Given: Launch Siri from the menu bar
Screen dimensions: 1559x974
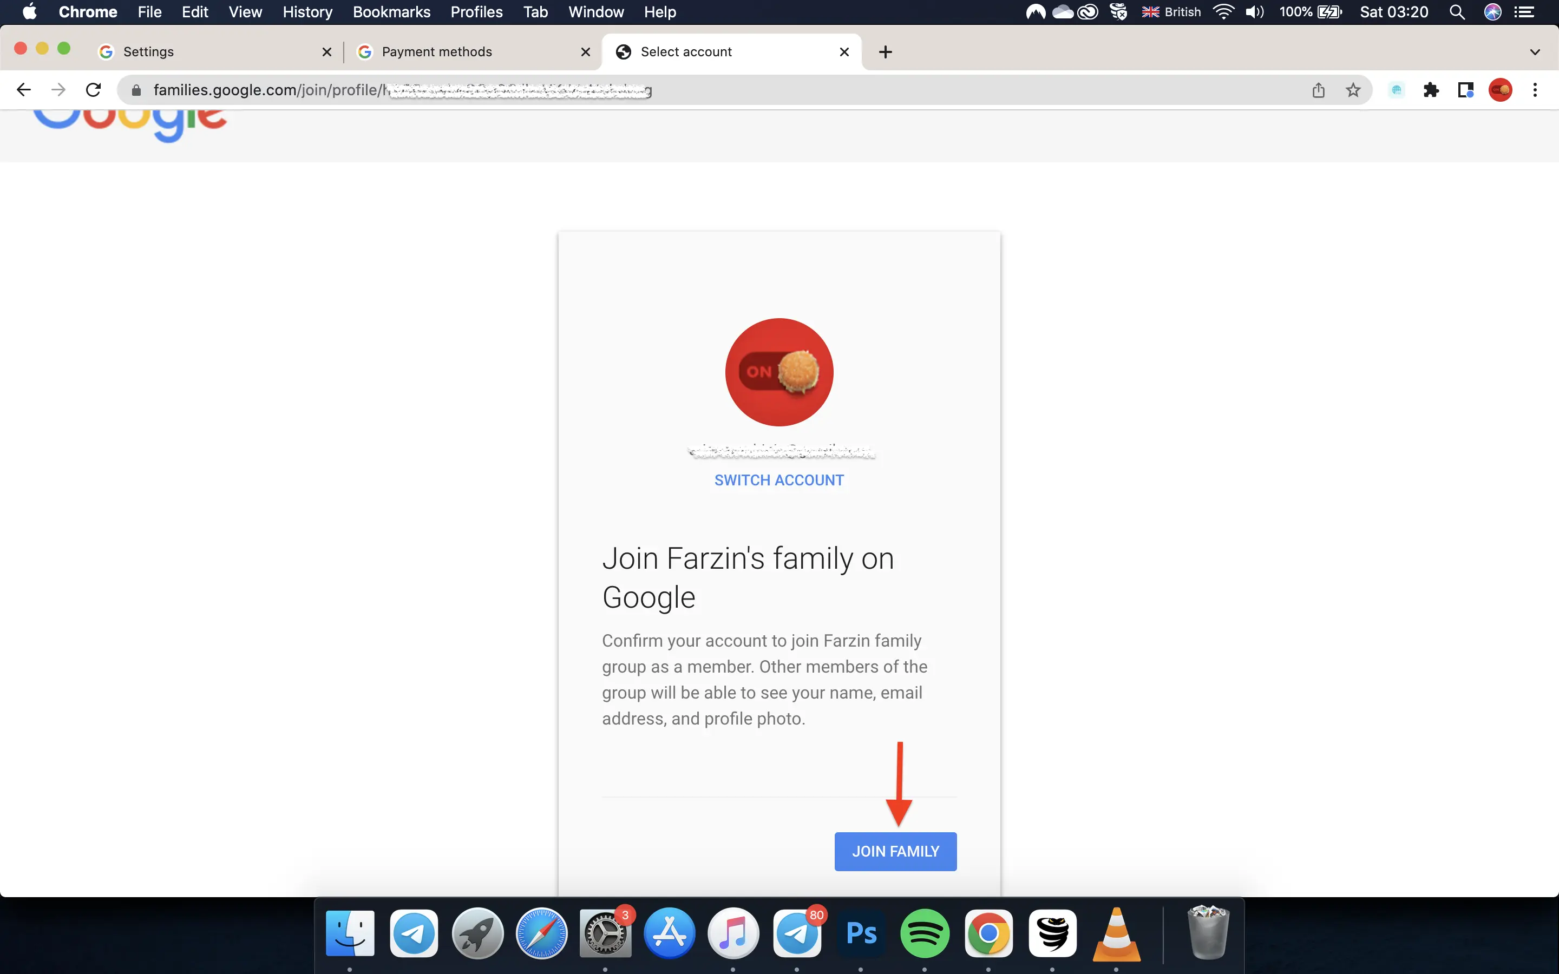Looking at the screenshot, I should (x=1492, y=12).
